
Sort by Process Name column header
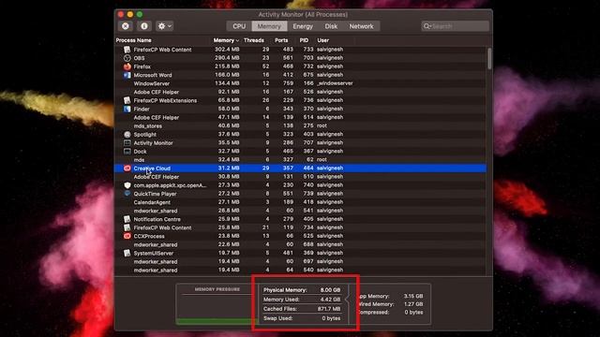tap(133, 40)
